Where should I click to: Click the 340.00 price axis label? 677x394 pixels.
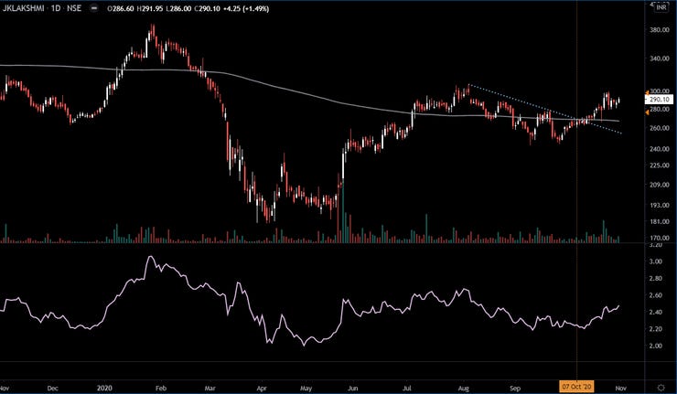pos(661,59)
